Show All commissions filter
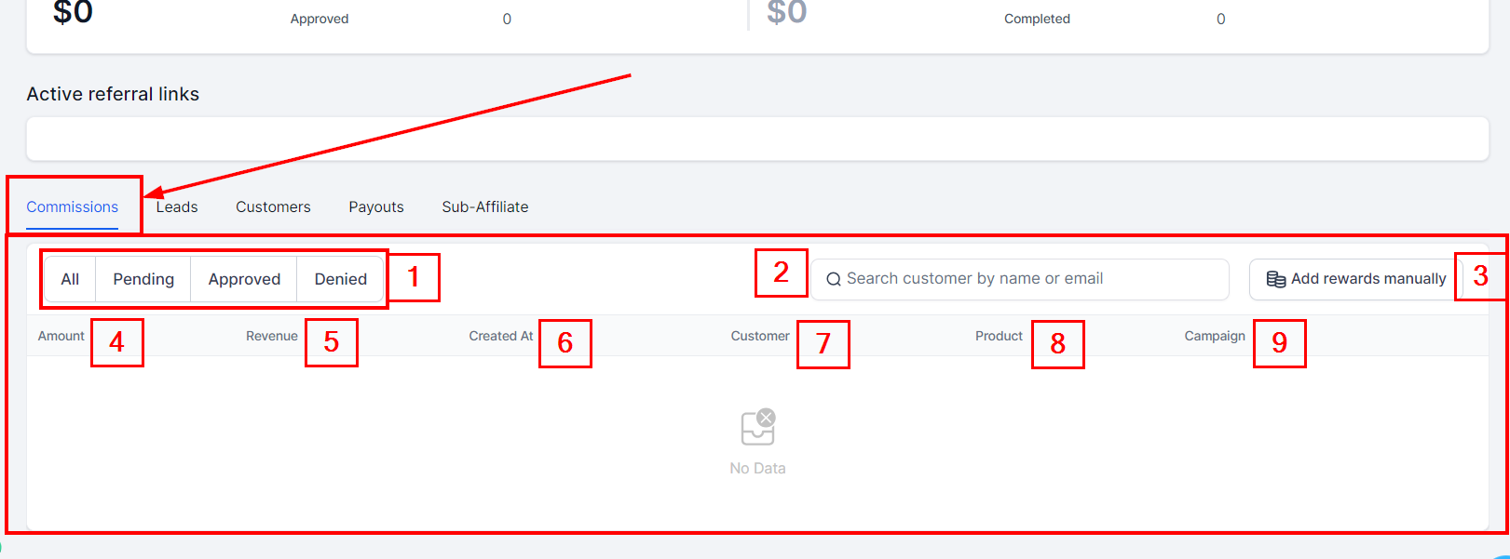This screenshot has height=559, width=1510. (70, 279)
